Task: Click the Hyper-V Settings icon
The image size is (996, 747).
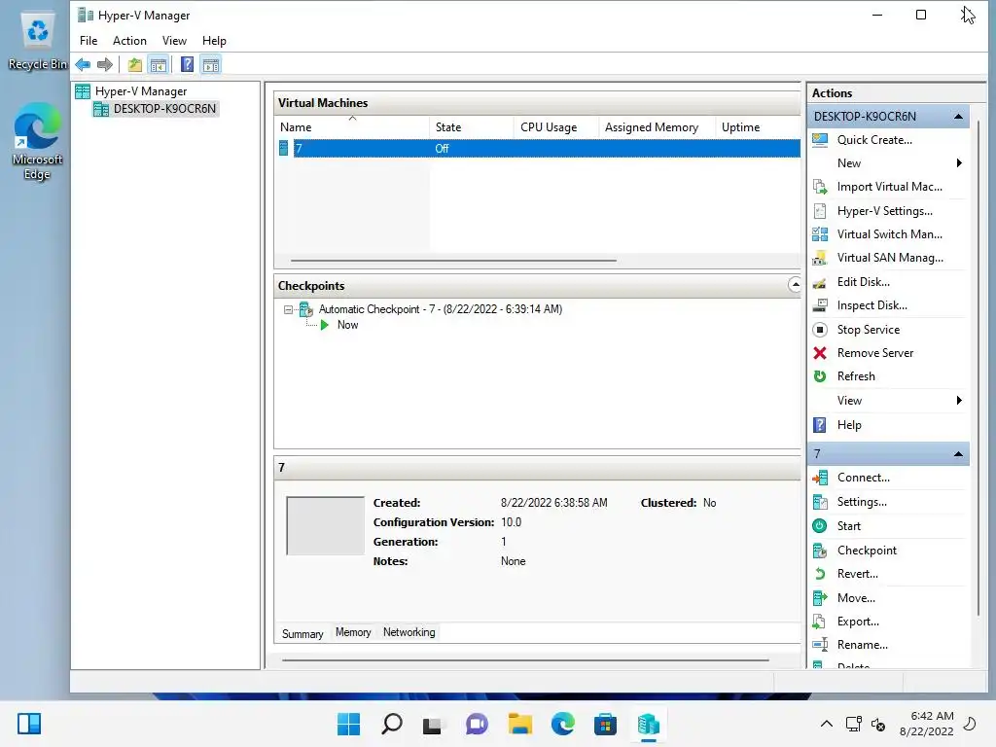Action: (x=820, y=211)
